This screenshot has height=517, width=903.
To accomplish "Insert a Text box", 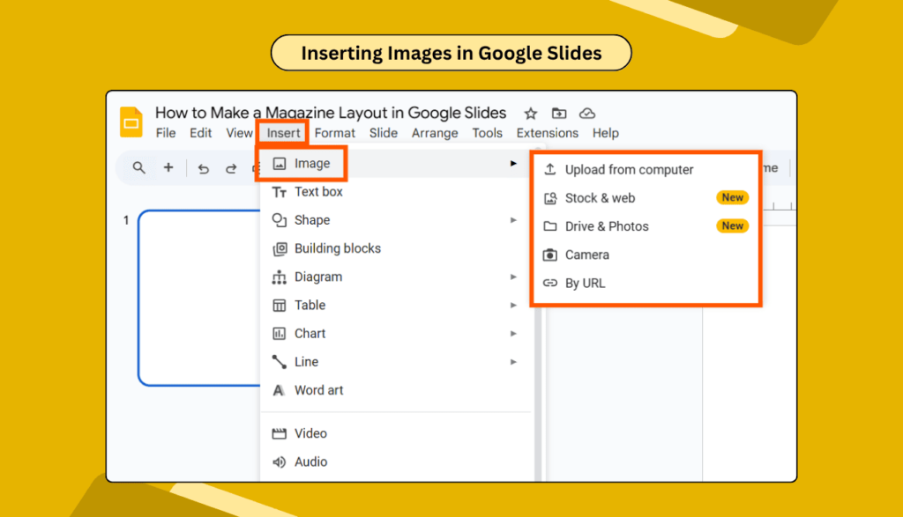I will pyautogui.click(x=316, y=191).
